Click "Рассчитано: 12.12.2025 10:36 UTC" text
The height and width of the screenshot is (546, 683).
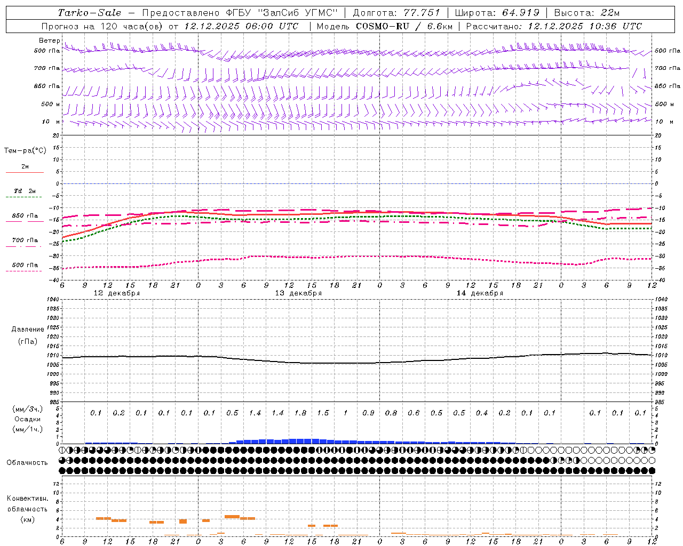click(x=554, y=26)
